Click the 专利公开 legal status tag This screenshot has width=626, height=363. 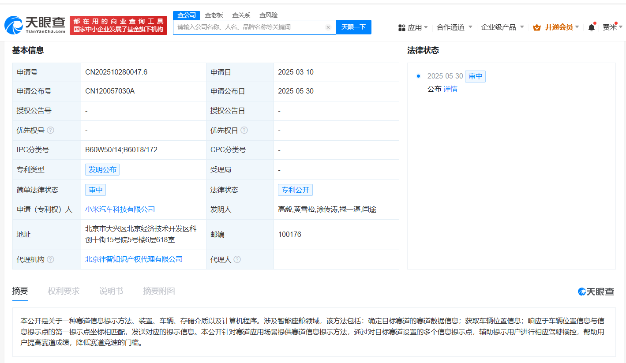[296, 190]
